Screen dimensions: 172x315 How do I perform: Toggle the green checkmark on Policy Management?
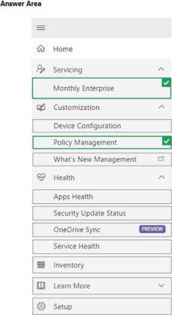click(167, 141)
